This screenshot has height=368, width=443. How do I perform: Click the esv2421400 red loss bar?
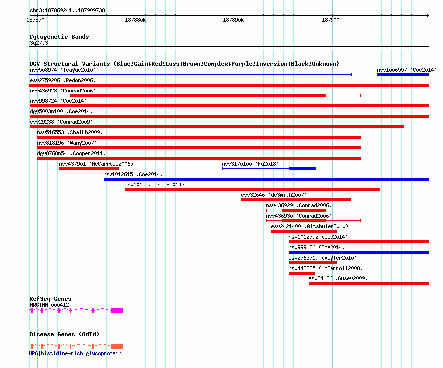[x=304, y=231]
